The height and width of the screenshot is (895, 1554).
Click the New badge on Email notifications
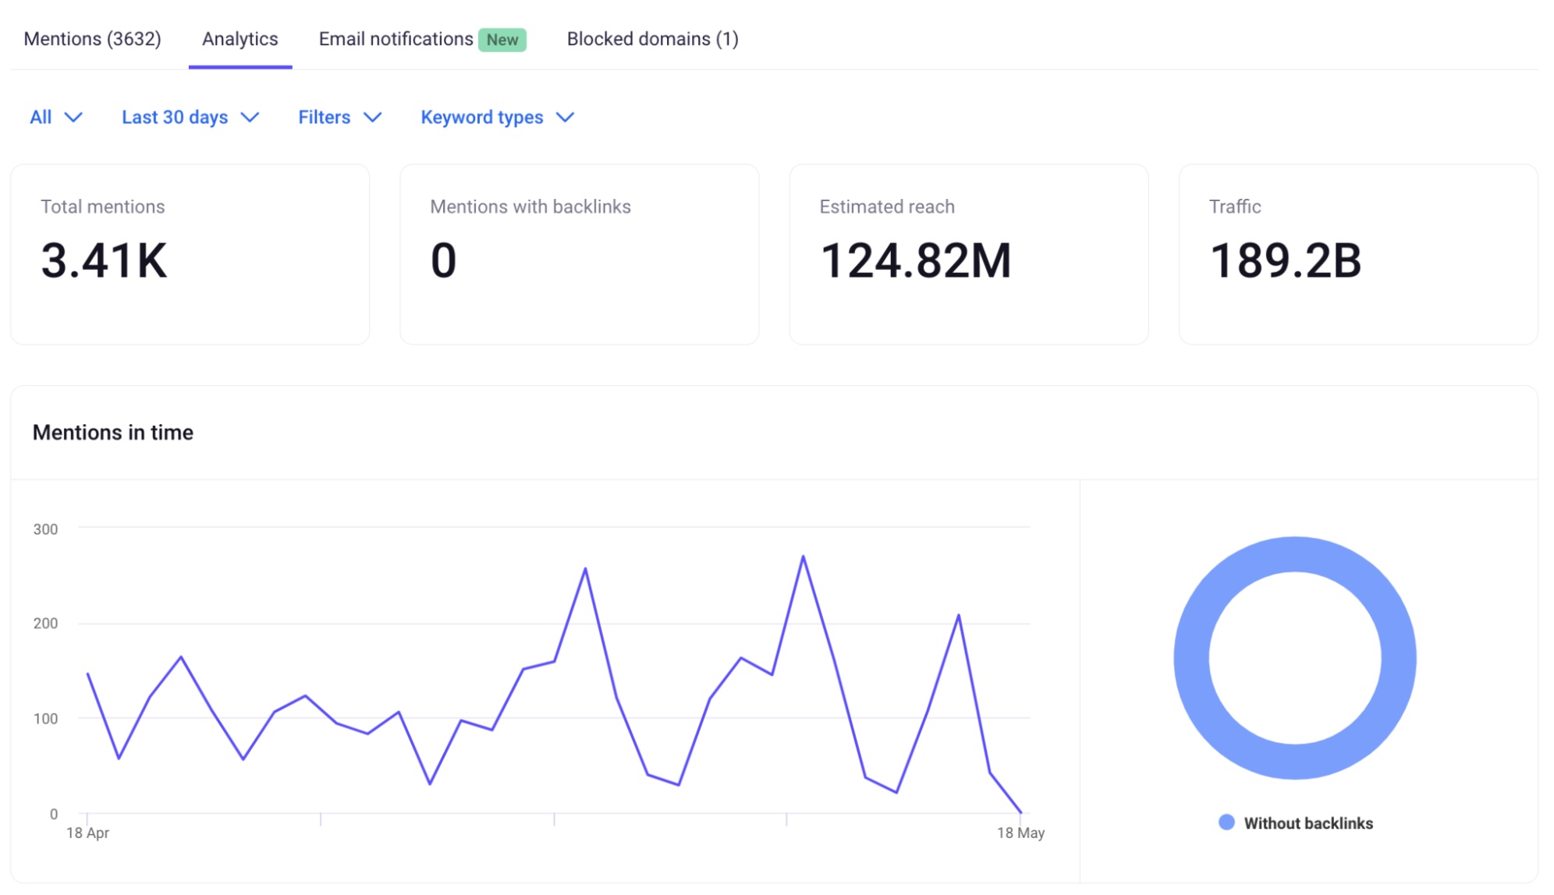502,39
